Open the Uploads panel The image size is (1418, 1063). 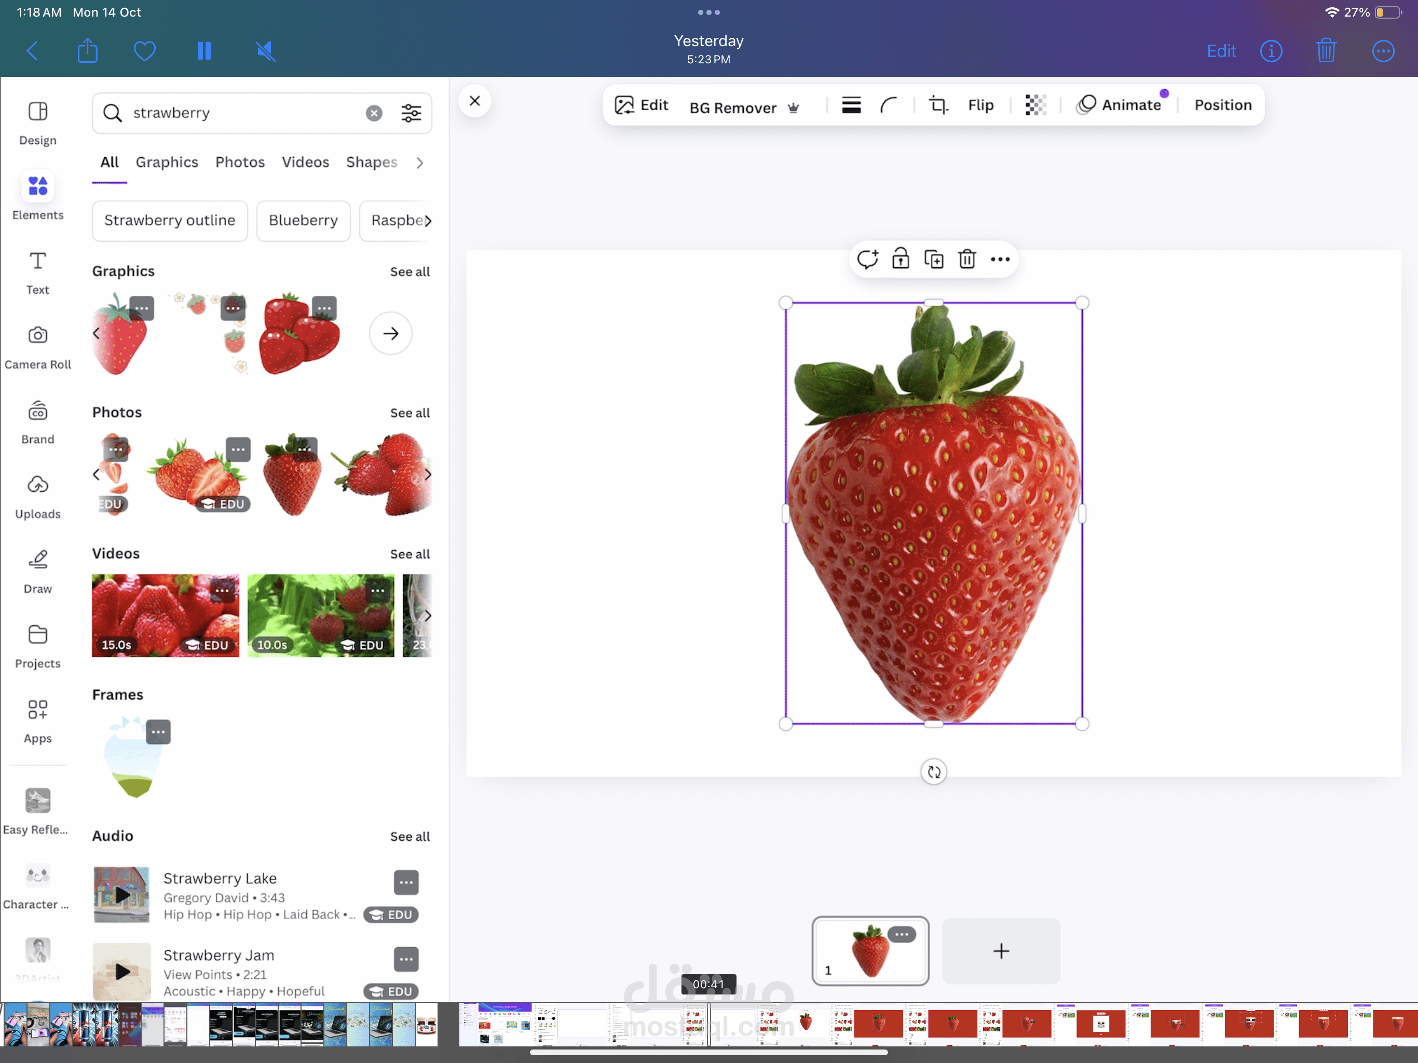[38, 496]
